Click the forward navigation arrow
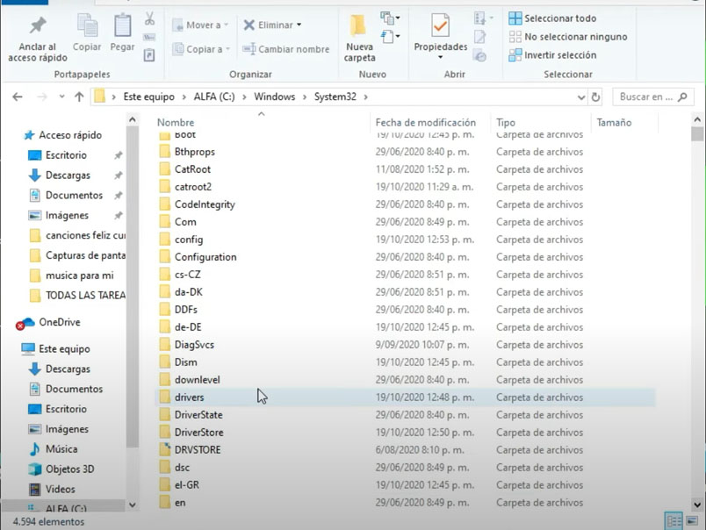Viewport: 706px width, 530px height. [42, 97]
